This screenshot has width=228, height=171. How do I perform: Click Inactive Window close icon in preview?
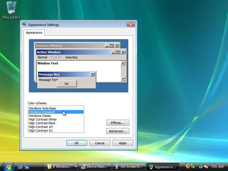pos(117,46)
